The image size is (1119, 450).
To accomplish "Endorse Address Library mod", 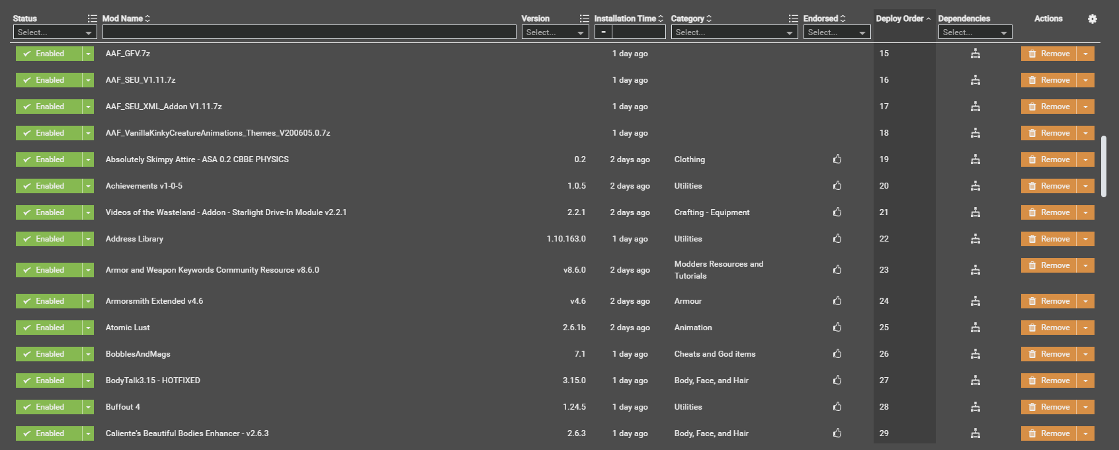I will [837, 238].
